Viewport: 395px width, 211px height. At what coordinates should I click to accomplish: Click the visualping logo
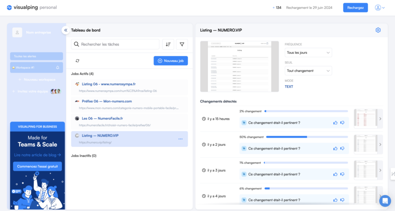tap(32, 8)
